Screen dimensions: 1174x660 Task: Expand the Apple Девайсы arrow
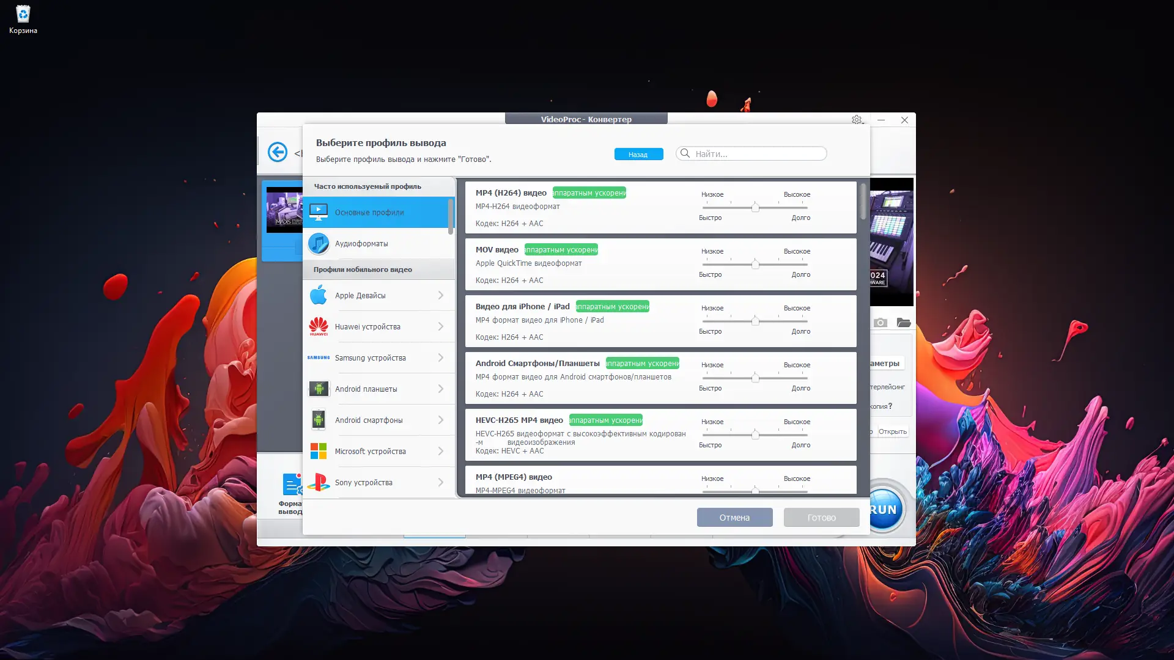[441, 295]
